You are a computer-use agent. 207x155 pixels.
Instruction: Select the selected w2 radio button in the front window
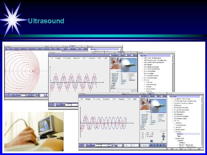click(146, 134)
